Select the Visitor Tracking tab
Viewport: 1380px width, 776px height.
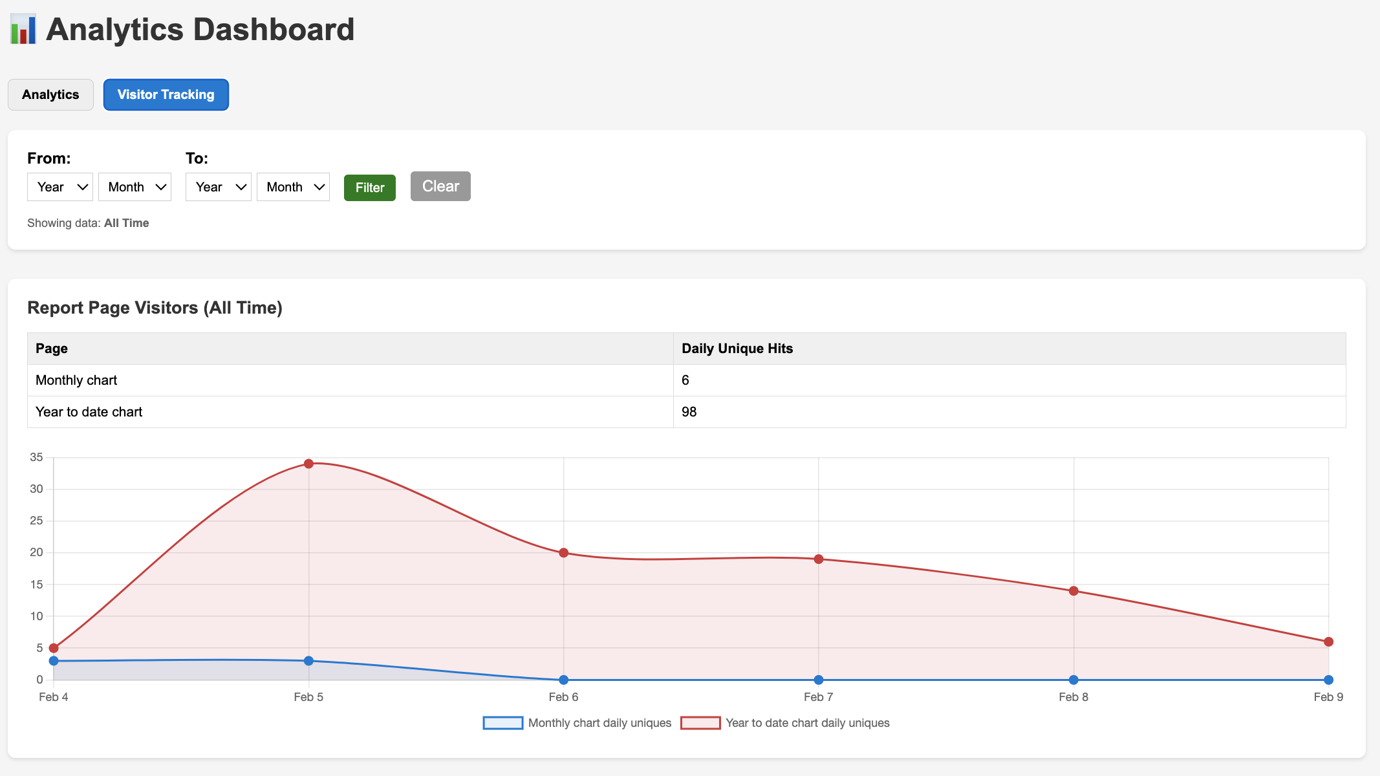coord(166,94)
